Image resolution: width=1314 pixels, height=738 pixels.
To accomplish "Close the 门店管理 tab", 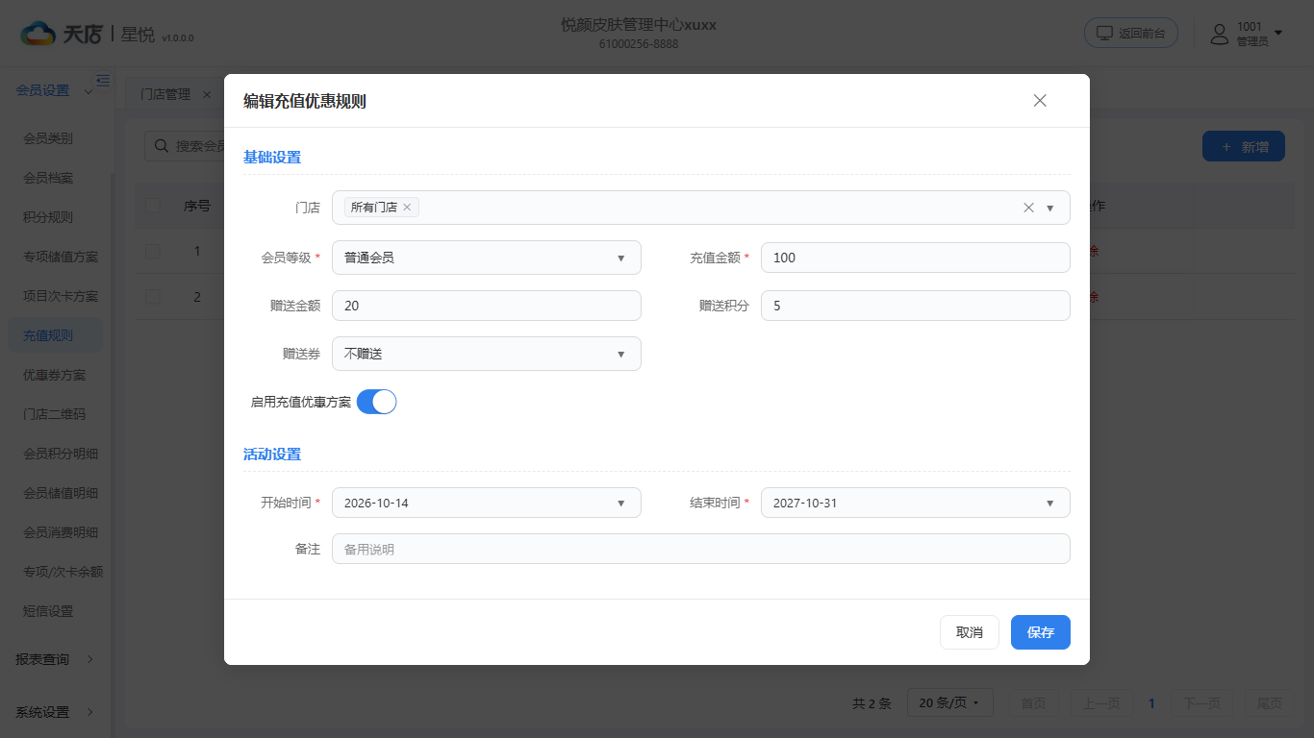I will [207, 94].
